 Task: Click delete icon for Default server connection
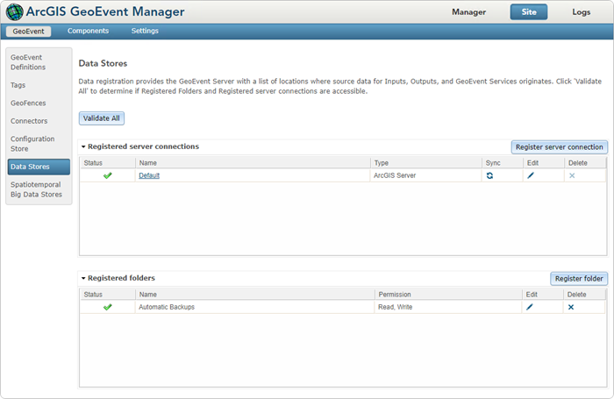click(x=572, y=175)
